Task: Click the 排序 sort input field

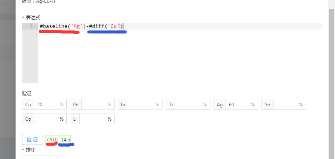Action: pos(40,157)
